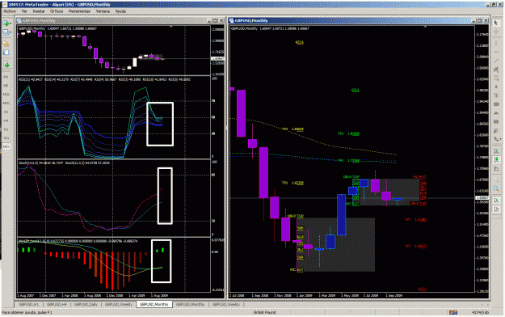This screenshot has height=317, width=505.
Task: Switch to the GBPUSD,Daily chart tab
Action: [x=86, y=304]
